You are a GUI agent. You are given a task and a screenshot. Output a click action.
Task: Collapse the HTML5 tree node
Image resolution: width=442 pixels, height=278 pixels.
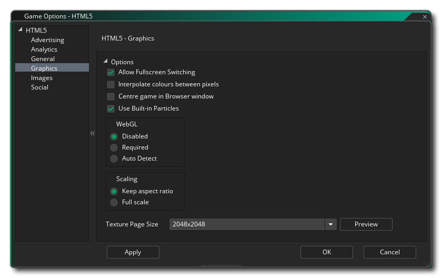pyautogui.click(x=20, y=29)
